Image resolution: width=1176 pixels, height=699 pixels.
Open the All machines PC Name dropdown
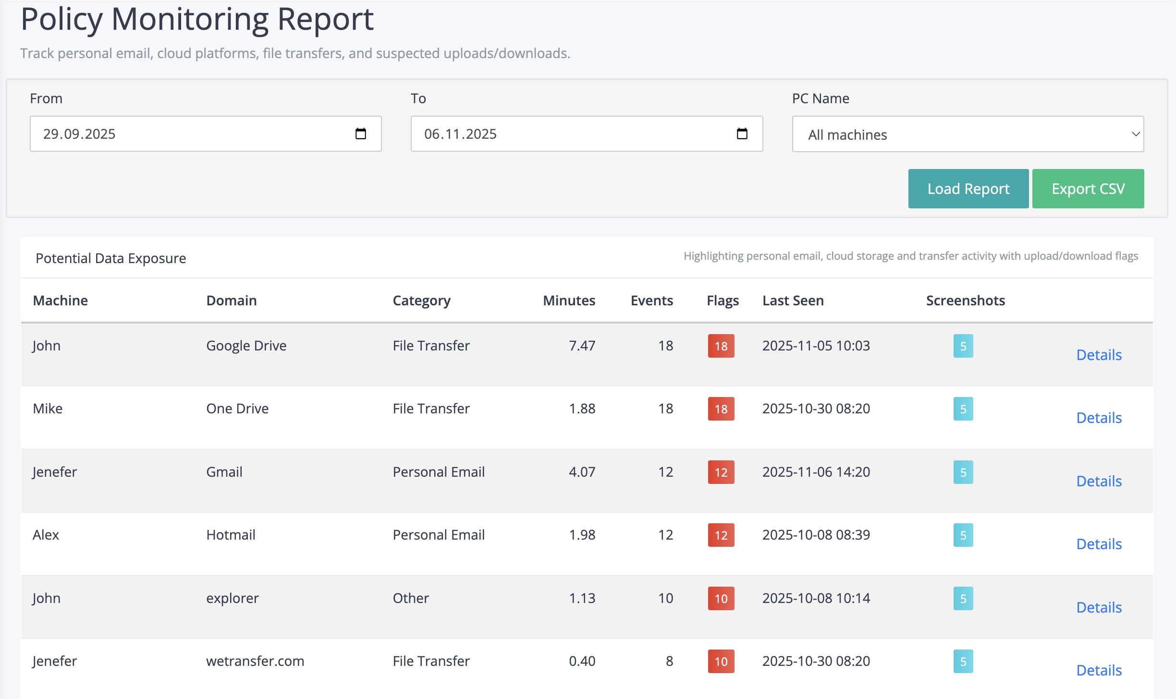[968, 134]
